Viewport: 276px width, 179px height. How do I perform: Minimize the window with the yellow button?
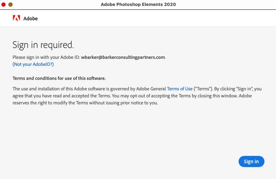coord(10,5)
